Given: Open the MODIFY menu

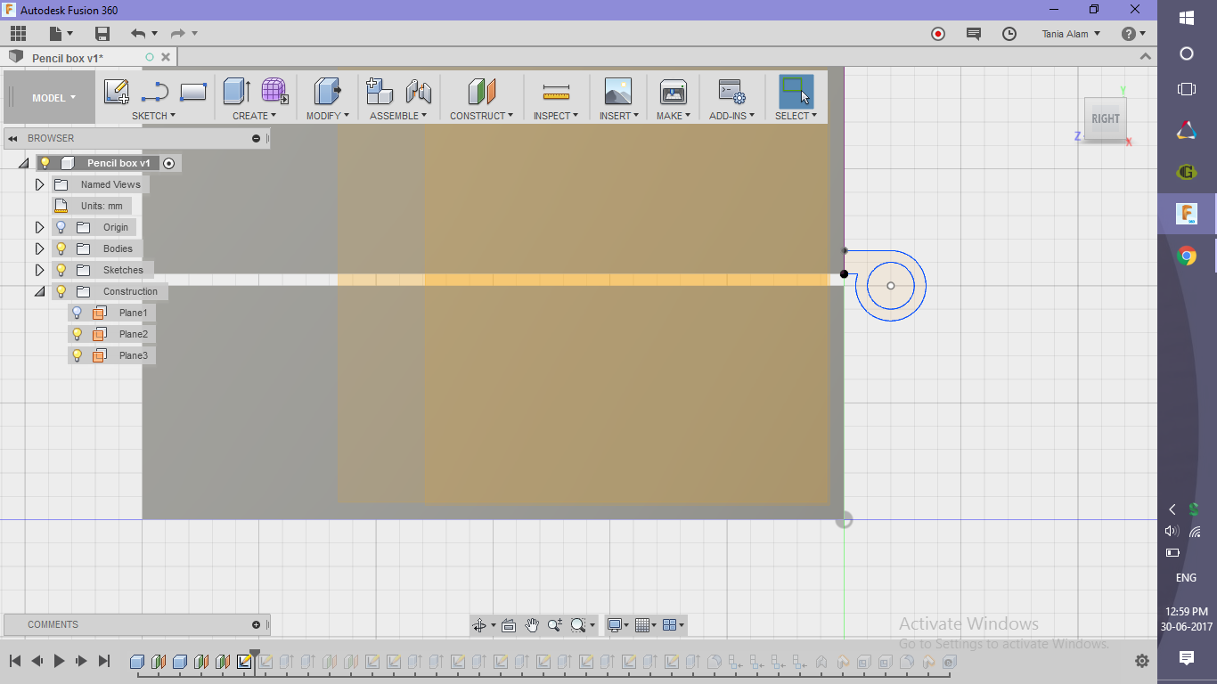Looking at the screenshot, I should 328,116.
